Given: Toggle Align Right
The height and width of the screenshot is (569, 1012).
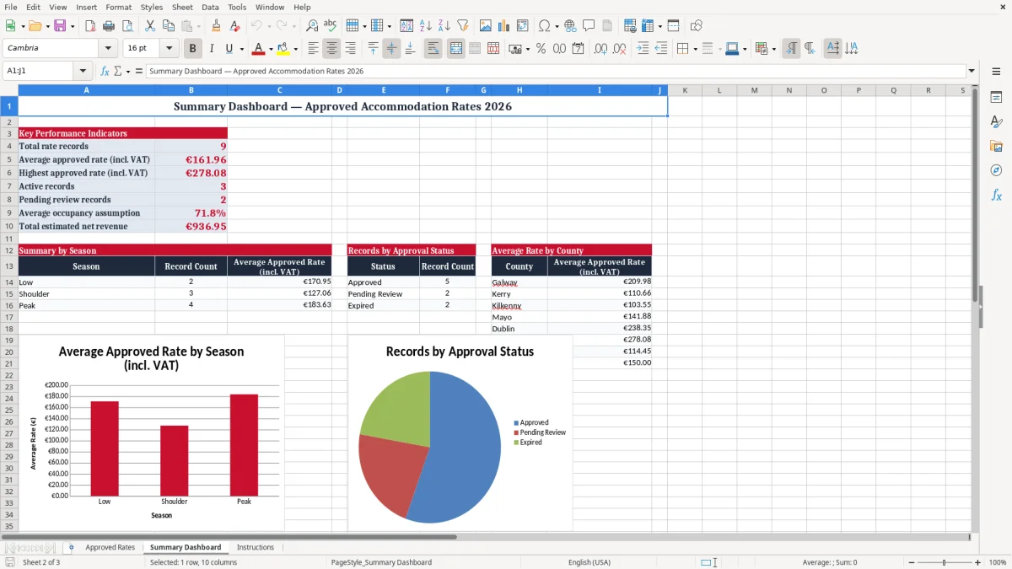Looking at the screenshot, I should click(x=350, y=49).
